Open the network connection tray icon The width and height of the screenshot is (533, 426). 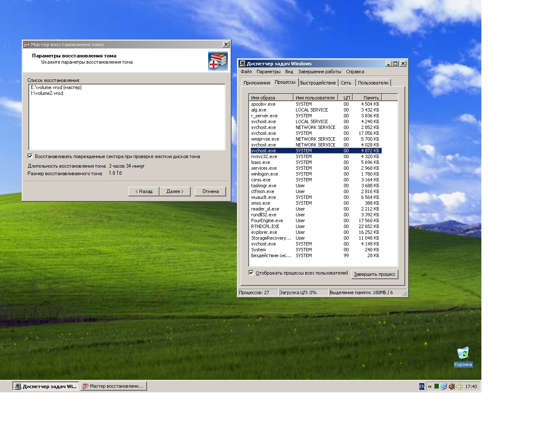[444, 386]
